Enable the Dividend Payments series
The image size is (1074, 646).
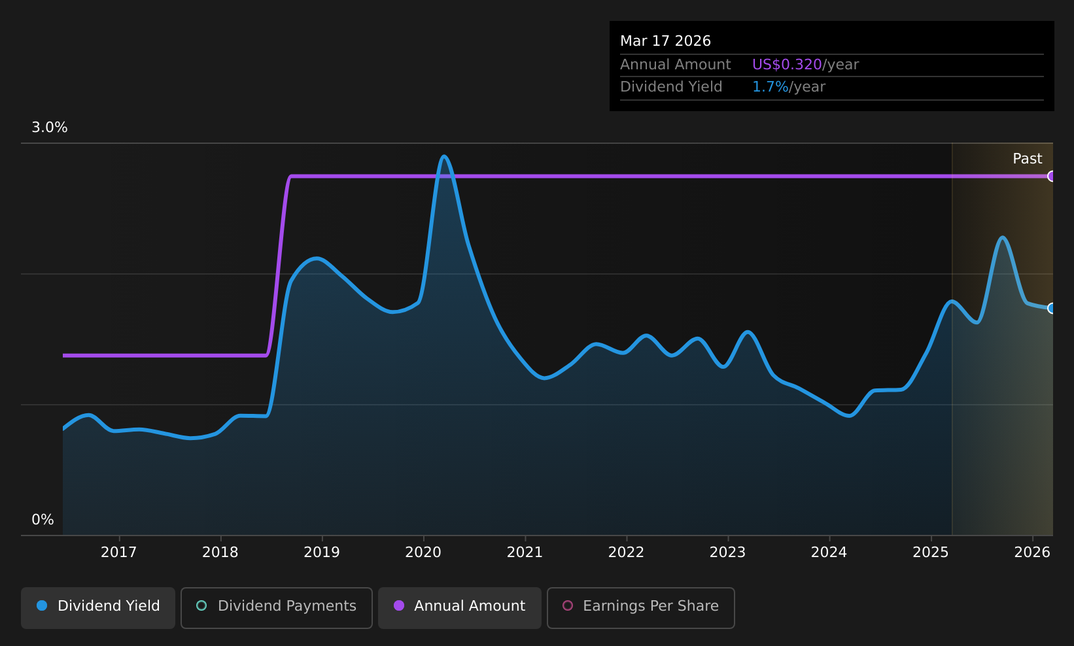[277, 607]
